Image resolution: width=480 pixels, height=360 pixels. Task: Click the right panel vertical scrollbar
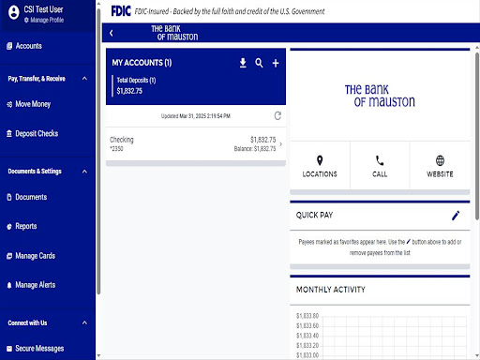[477, 136]
